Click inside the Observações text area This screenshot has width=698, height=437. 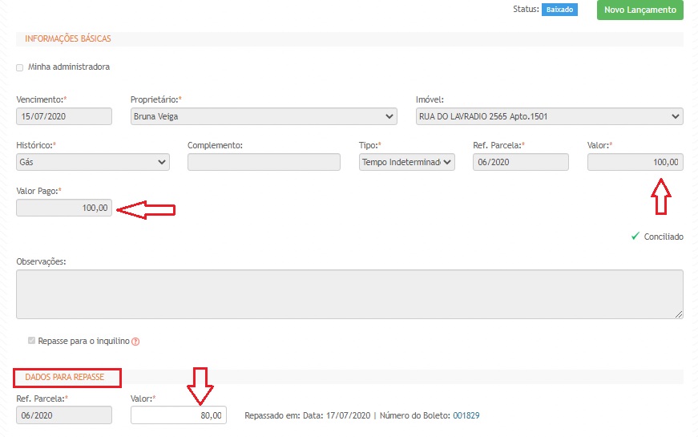tap(349, 293)
